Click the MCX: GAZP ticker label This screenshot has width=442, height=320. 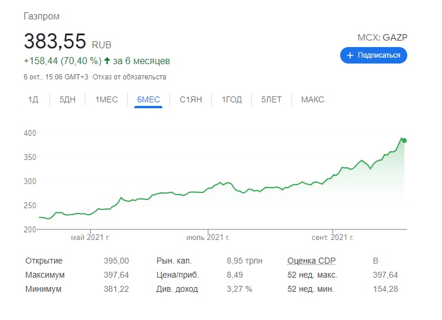coord(382,38)
